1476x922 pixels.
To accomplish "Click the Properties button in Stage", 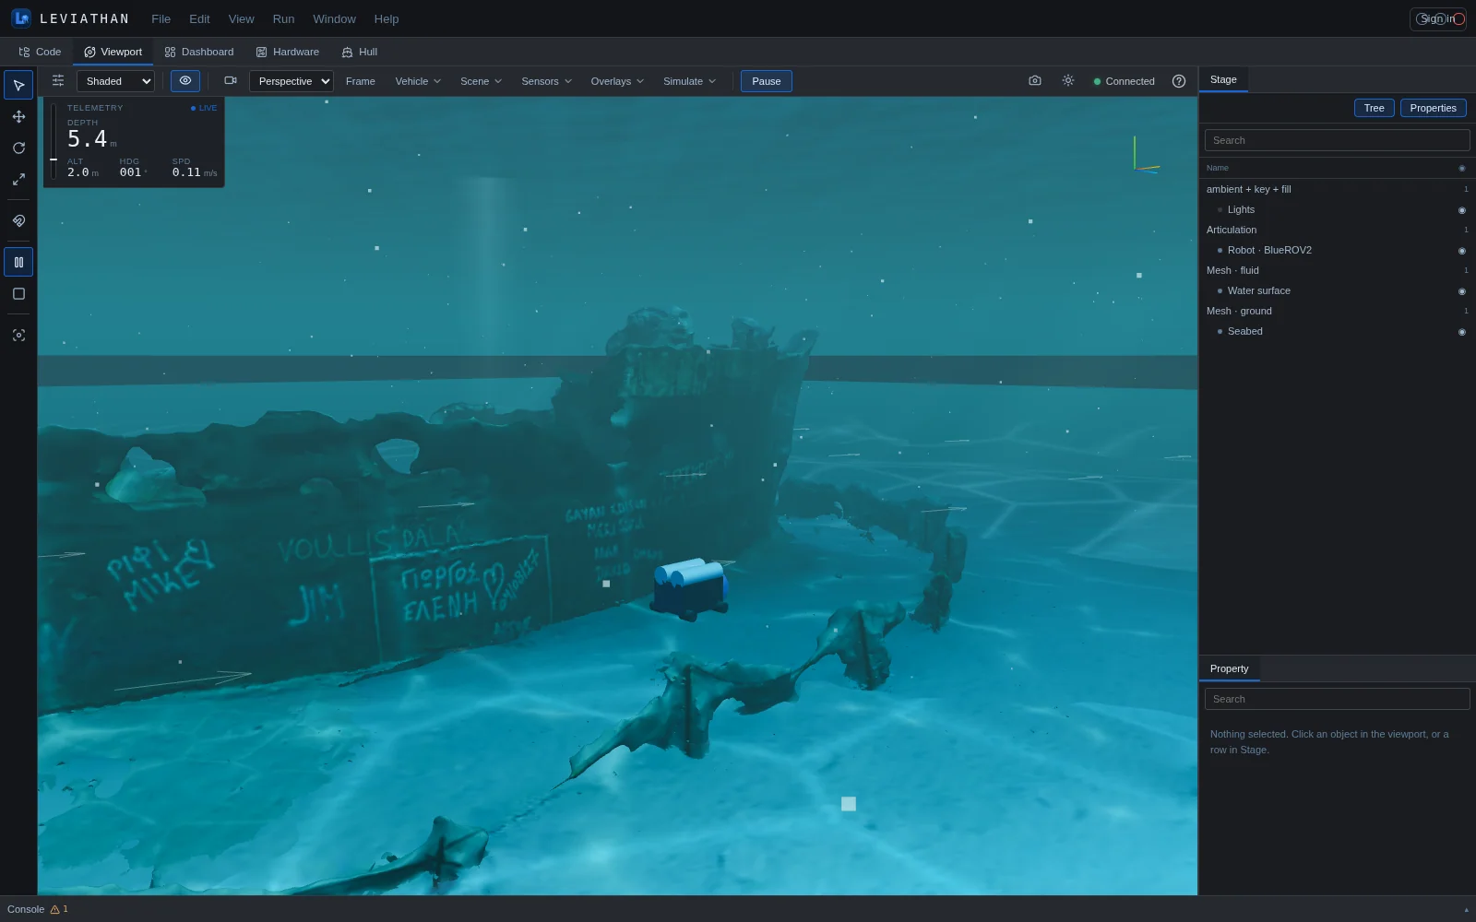I will point(1433,108).
